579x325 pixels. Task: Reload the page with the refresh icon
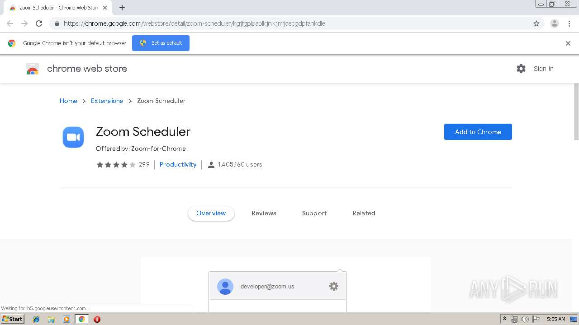click(39, 23)
